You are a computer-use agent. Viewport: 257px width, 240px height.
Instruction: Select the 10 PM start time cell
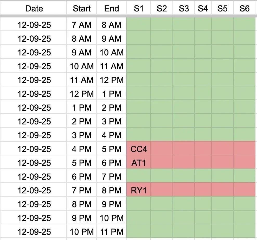(82, 232)
